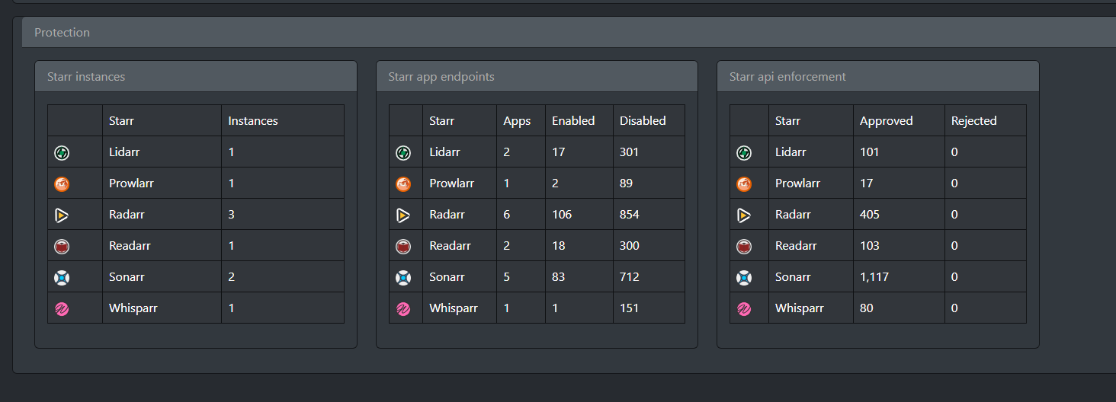Click the Lidarr icon in api enforcement table

click(744, 152)
